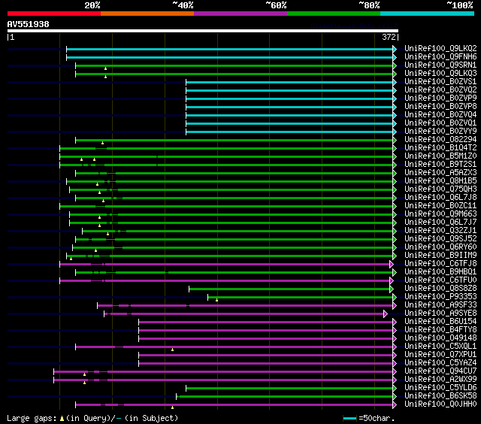Click the UniRef100_Q8S8Z8 label
481x424 pixels.
click(x=440, y=289)
